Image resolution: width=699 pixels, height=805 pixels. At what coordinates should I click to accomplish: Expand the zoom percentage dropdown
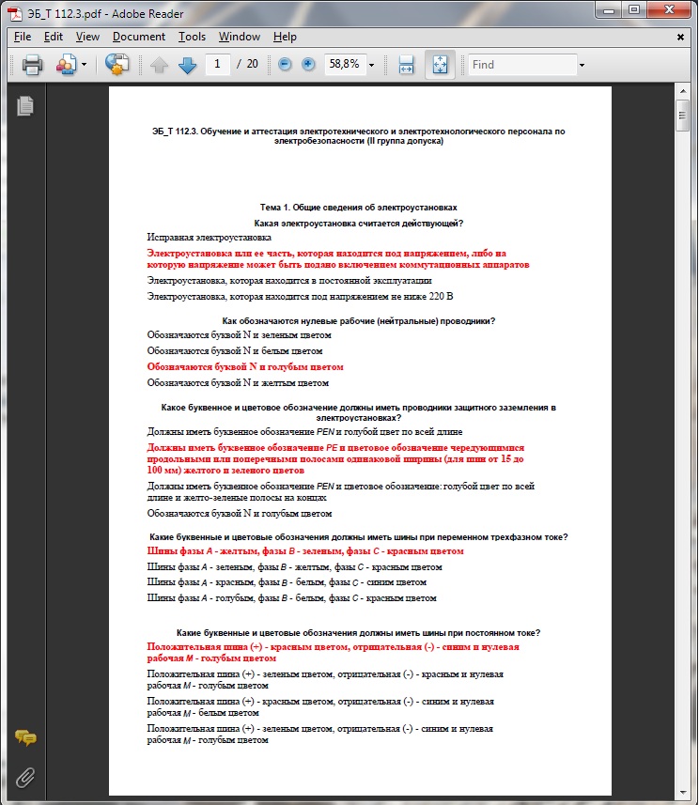(372, 65)
